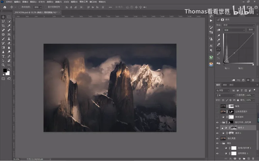Hide the 调色 group
Screen dimensions: 259x161
(217, 143)
